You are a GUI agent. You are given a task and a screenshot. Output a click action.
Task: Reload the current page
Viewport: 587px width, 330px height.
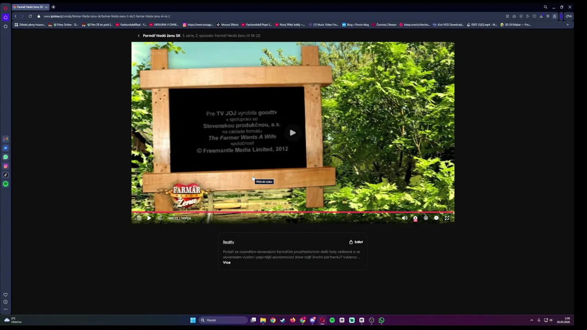30,16
